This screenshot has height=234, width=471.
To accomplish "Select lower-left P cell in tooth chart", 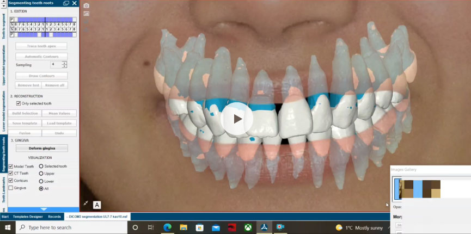I will (12, 35).
